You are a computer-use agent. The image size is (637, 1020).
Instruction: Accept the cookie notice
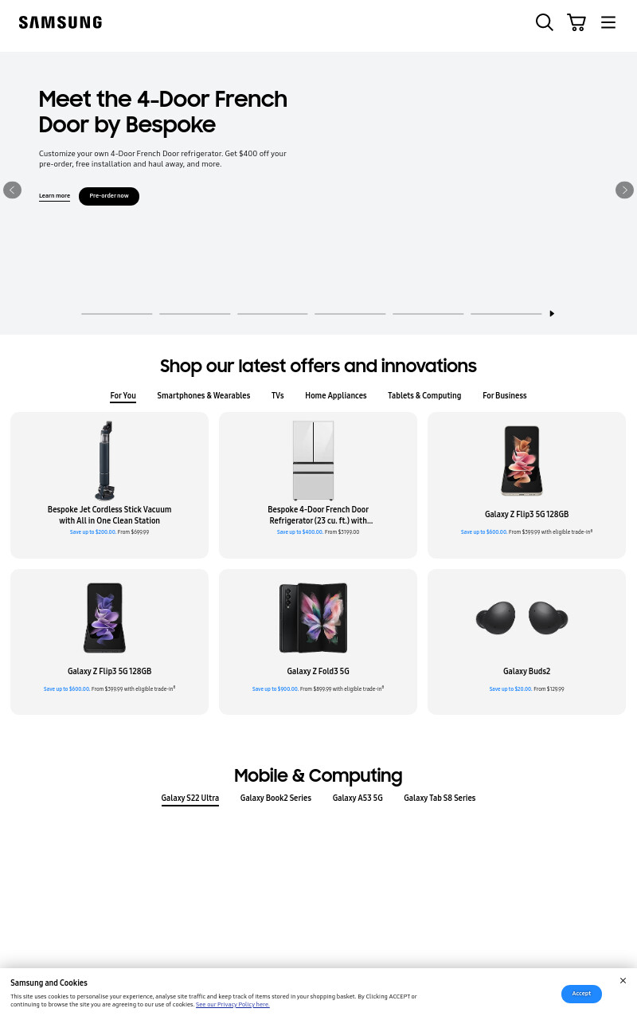(581, 994)
